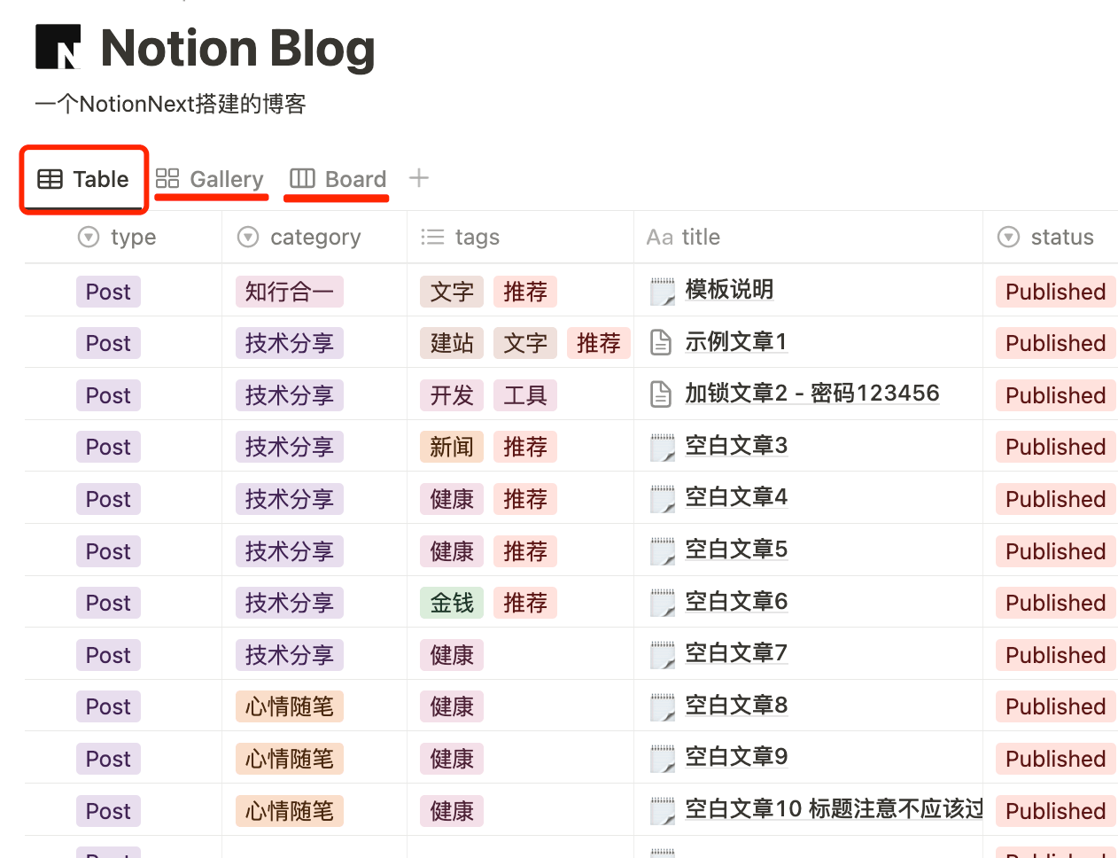This screenshot has height=858, width=1118.
Task: Click the select icon in the category header
Action: tap(248, 237)
